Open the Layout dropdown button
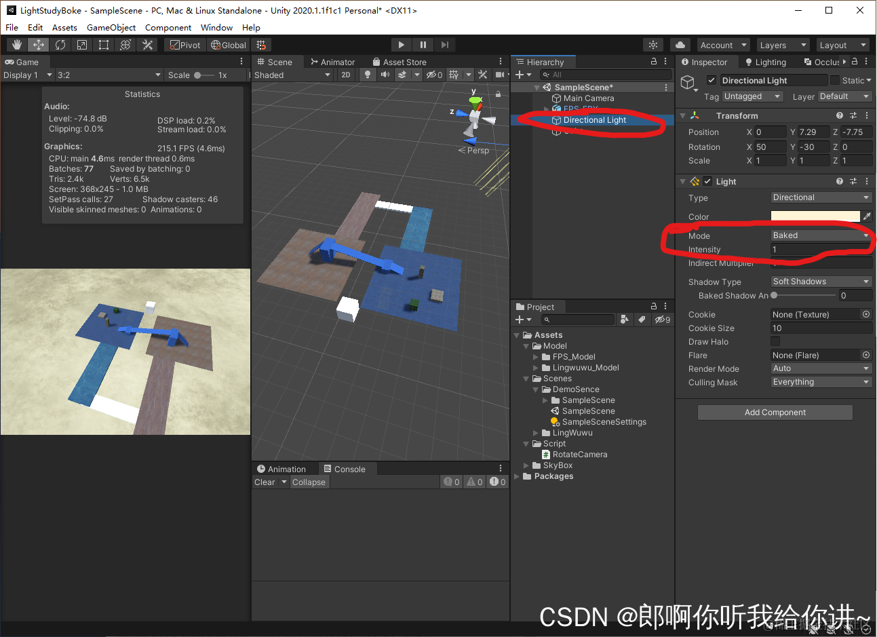The width and height of the screenshot is (877, 637). click(842, 45)
